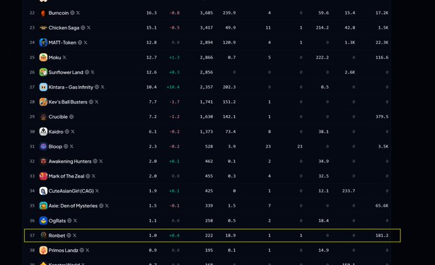
Task: Click CuteAsianGirl (CAG) X icon
Action: [97, 191]
